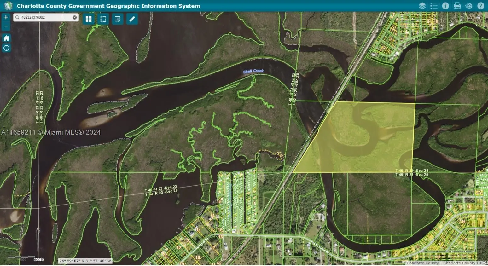Return to the default home extent
The height and width of the screenshot is (266, 488).
point(6,38)
